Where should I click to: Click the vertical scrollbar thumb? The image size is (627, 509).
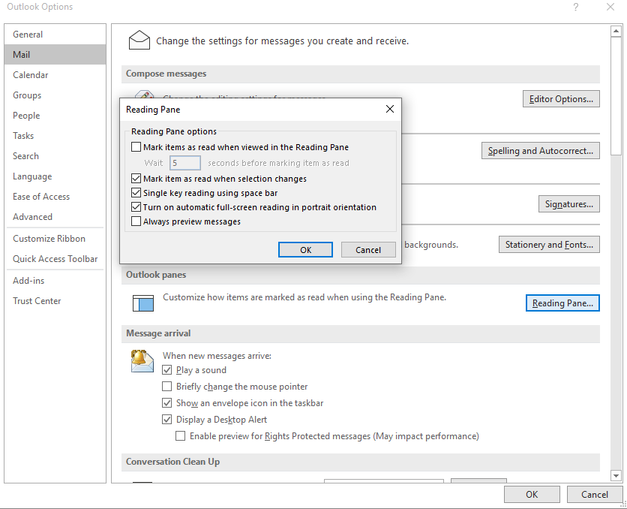coord(616,95)
